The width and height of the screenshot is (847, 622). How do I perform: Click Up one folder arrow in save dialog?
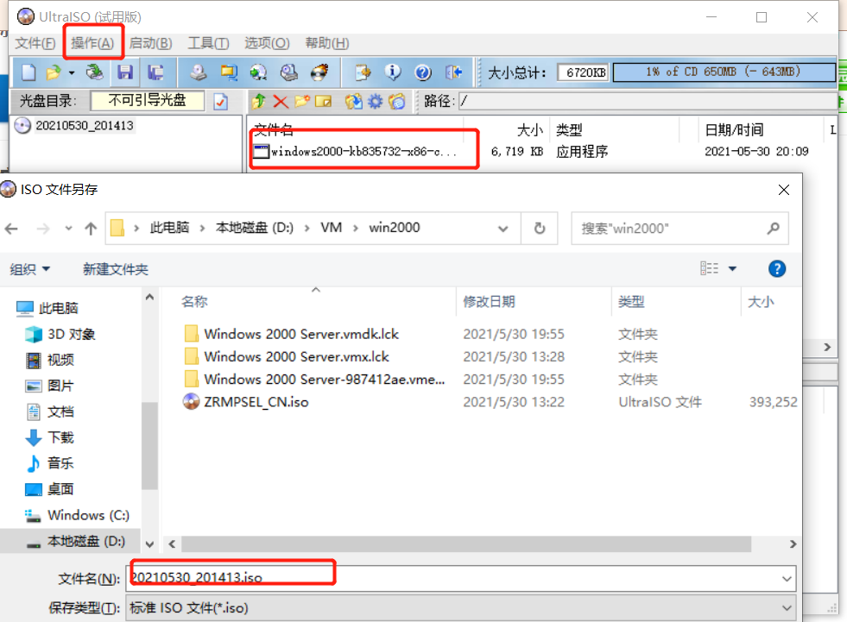(x=91, y=229)
